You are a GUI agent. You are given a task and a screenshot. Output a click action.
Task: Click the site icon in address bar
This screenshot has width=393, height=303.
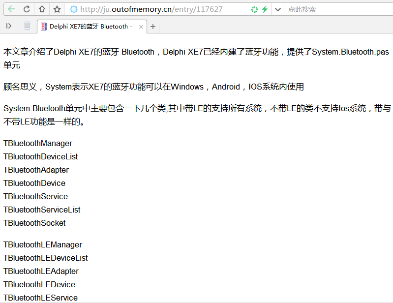pyautogui.click(x=74, y=9)
